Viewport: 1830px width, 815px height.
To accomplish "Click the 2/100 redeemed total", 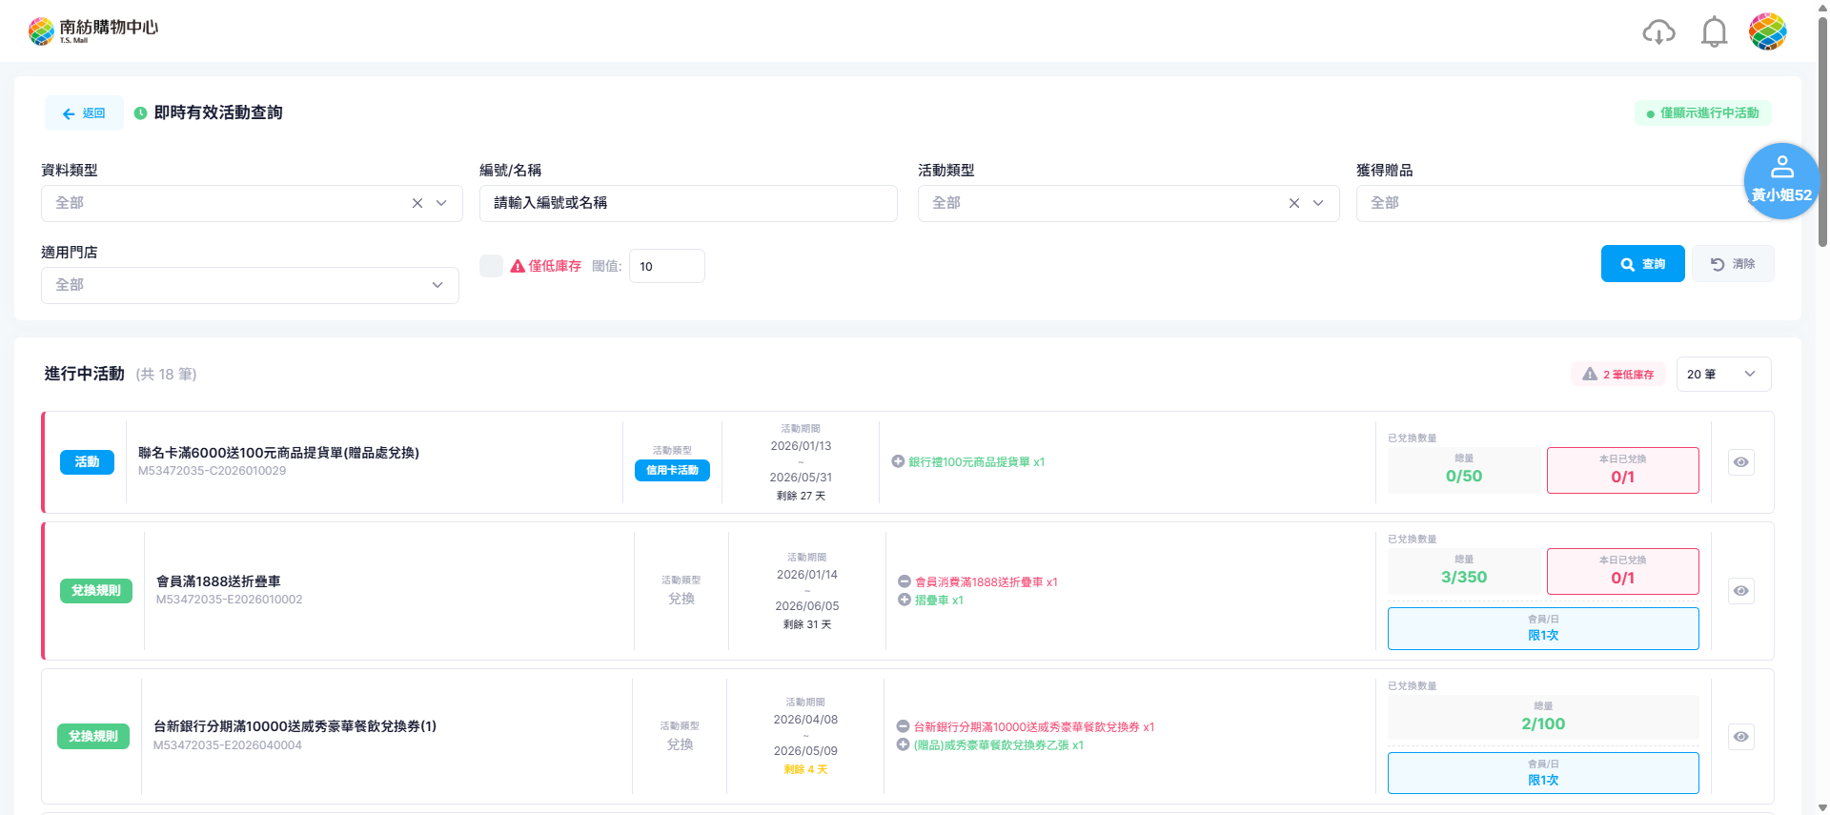I will pos(1543,723).
